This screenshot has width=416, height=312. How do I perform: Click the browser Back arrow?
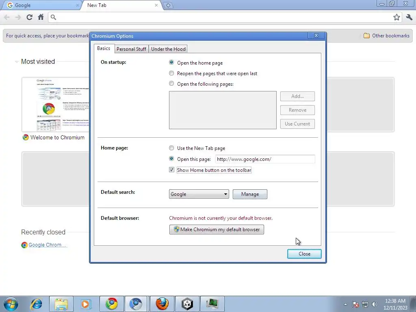click(7, 17)
